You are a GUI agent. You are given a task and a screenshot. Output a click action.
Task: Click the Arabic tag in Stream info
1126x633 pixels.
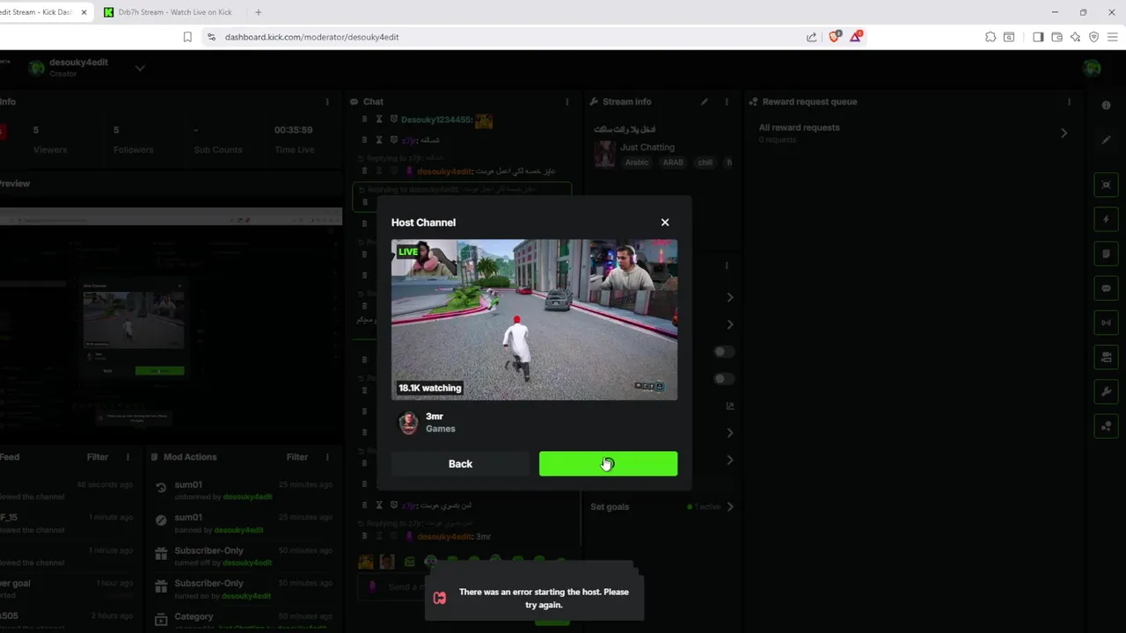tap(637, 163)
